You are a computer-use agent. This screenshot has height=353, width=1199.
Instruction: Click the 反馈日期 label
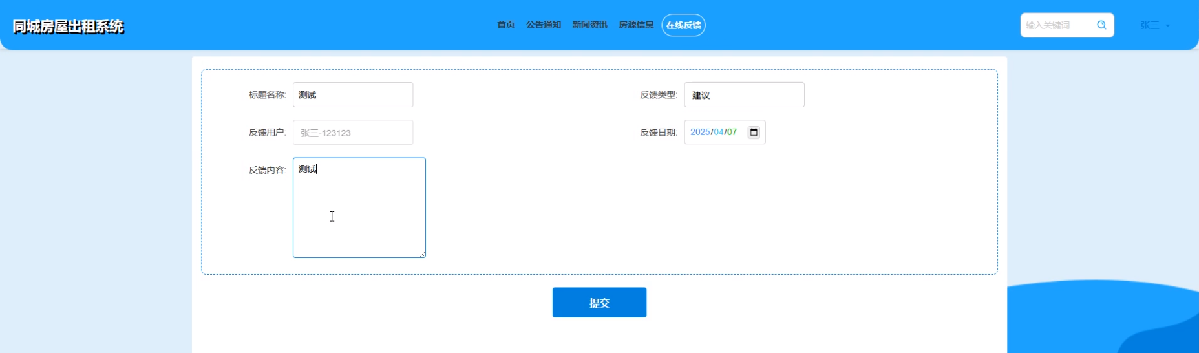pos(659,133)
